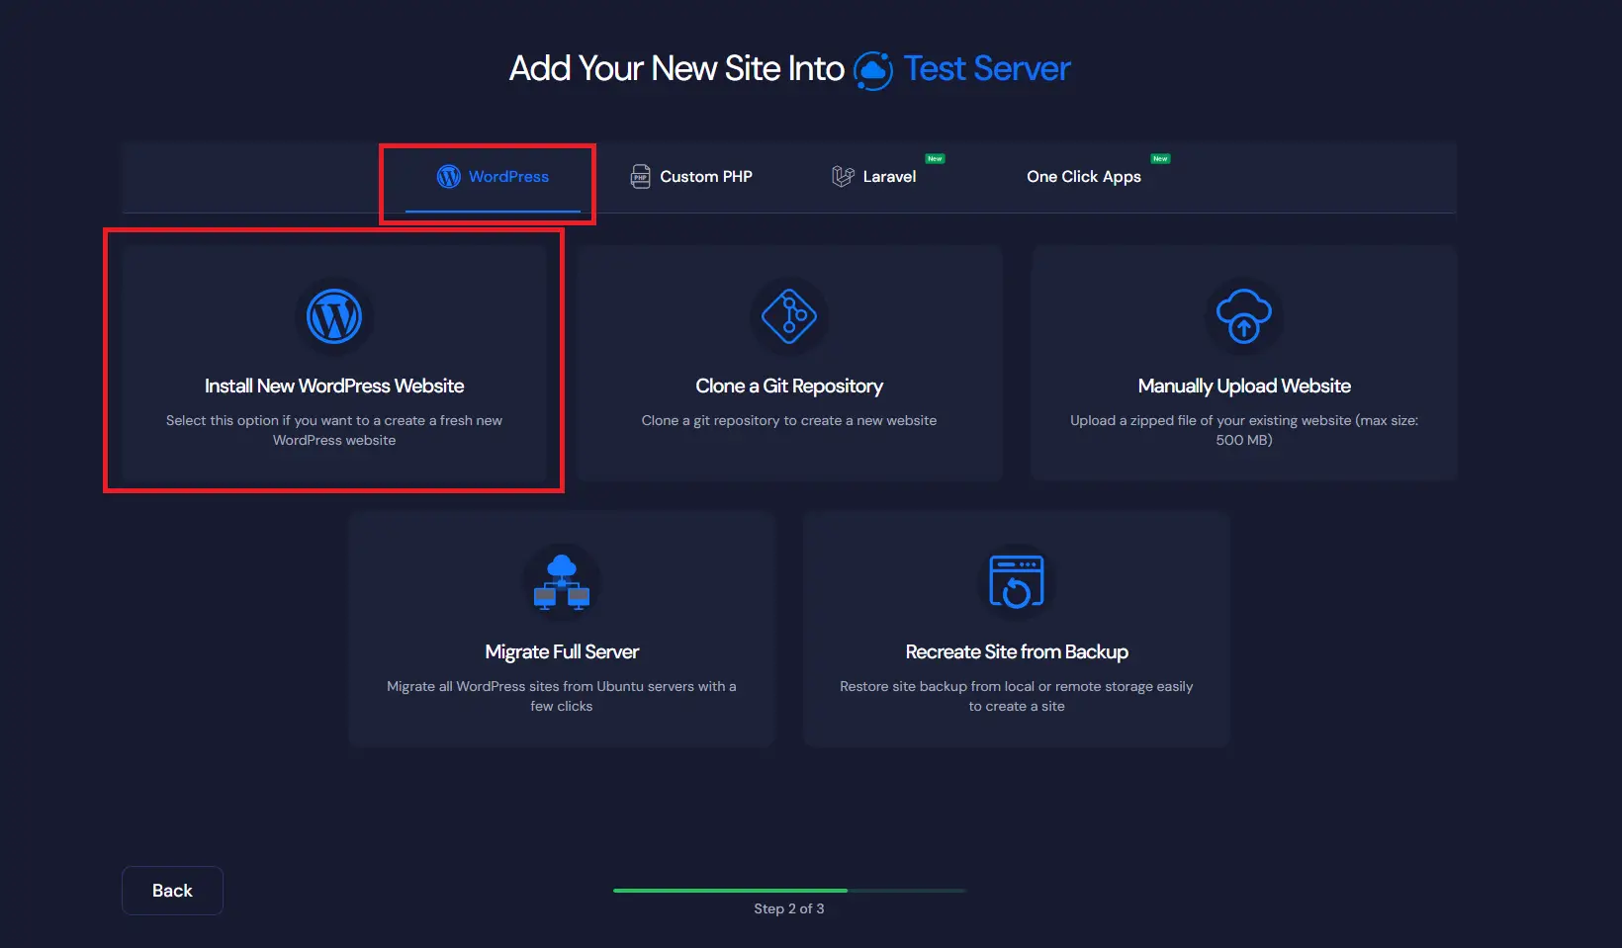1622x948 pixels.
Task: Click the cloud upload icon
Action: click(1244, 316)
